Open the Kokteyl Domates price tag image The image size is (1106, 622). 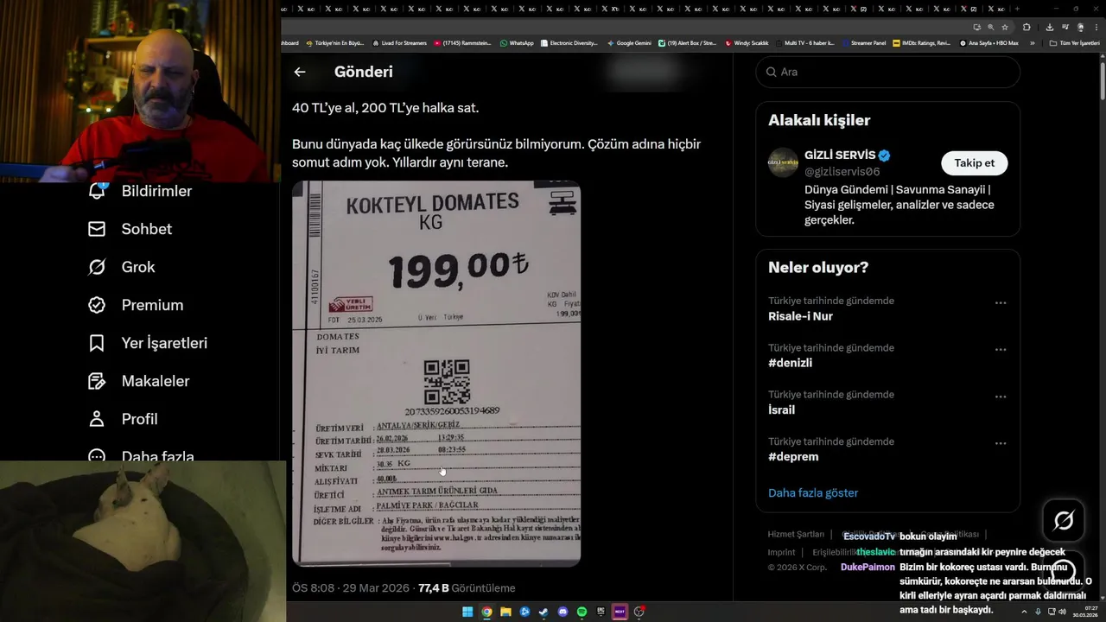436,373
